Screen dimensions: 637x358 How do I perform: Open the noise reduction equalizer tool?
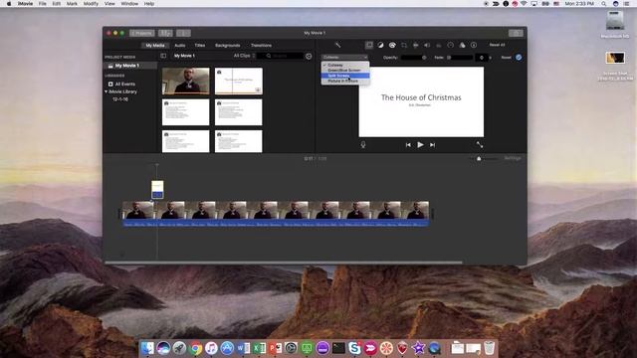pyautogui.click(x=439, y=45)
